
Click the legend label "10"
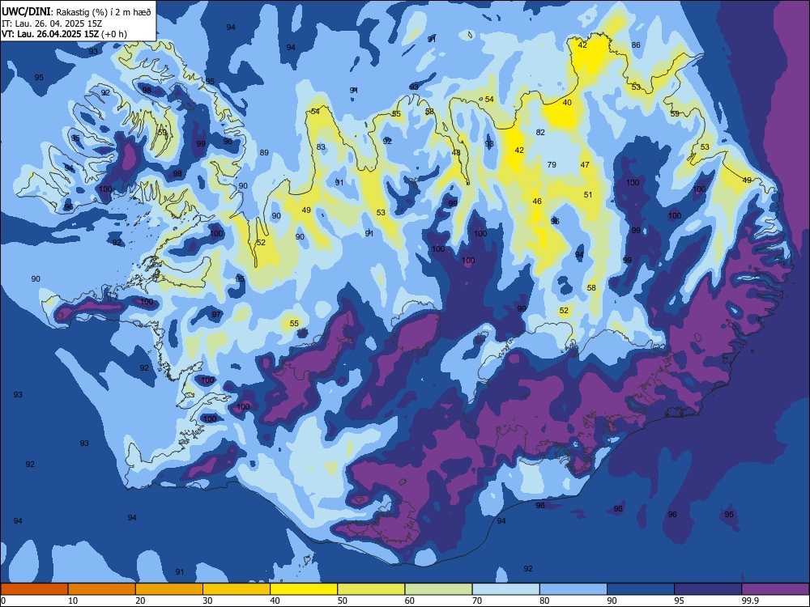pos(73,601)
